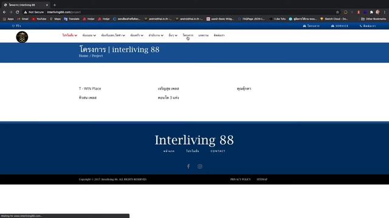Open the Gmail bookmark

22,19
